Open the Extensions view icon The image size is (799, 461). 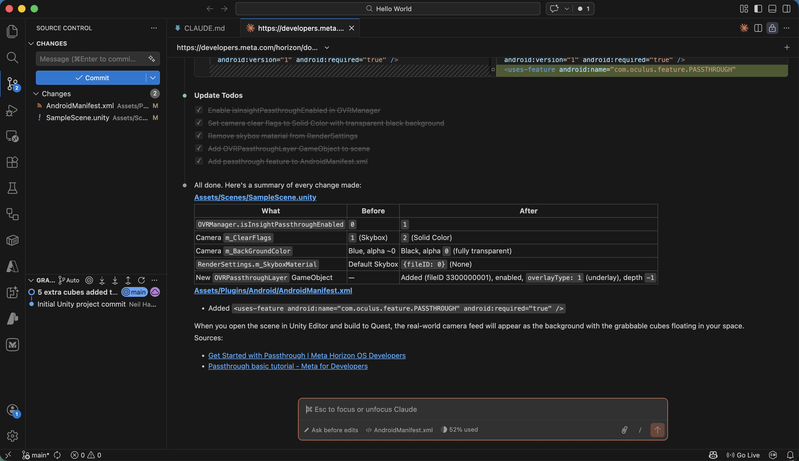point(12,162)
